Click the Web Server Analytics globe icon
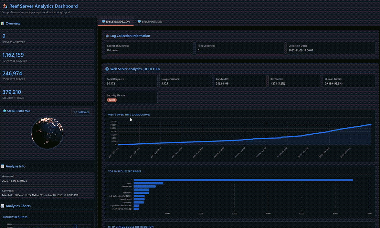Image resolution: width=380 pixels, height=228 pixels. pos(107,69)
